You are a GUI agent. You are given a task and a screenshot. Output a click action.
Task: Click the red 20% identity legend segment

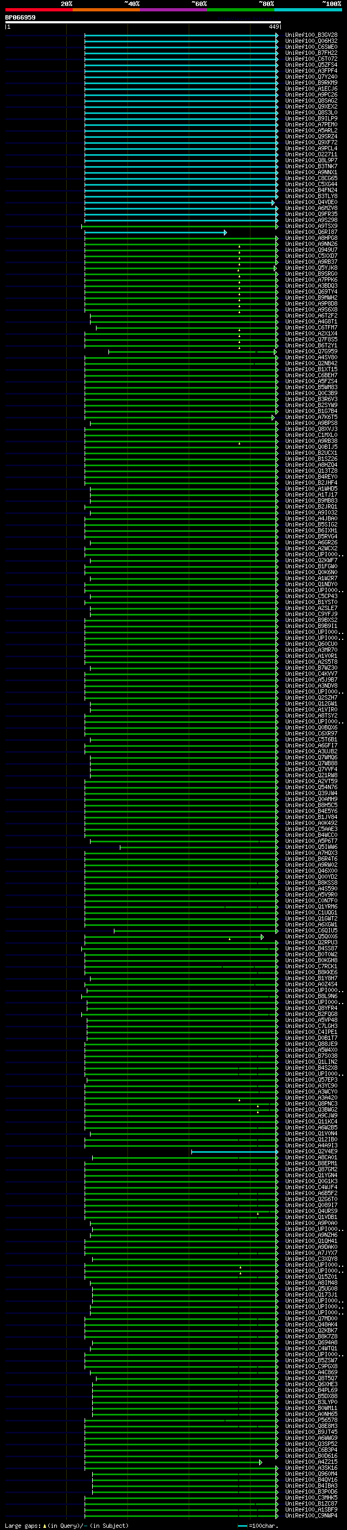click(38, 10)
